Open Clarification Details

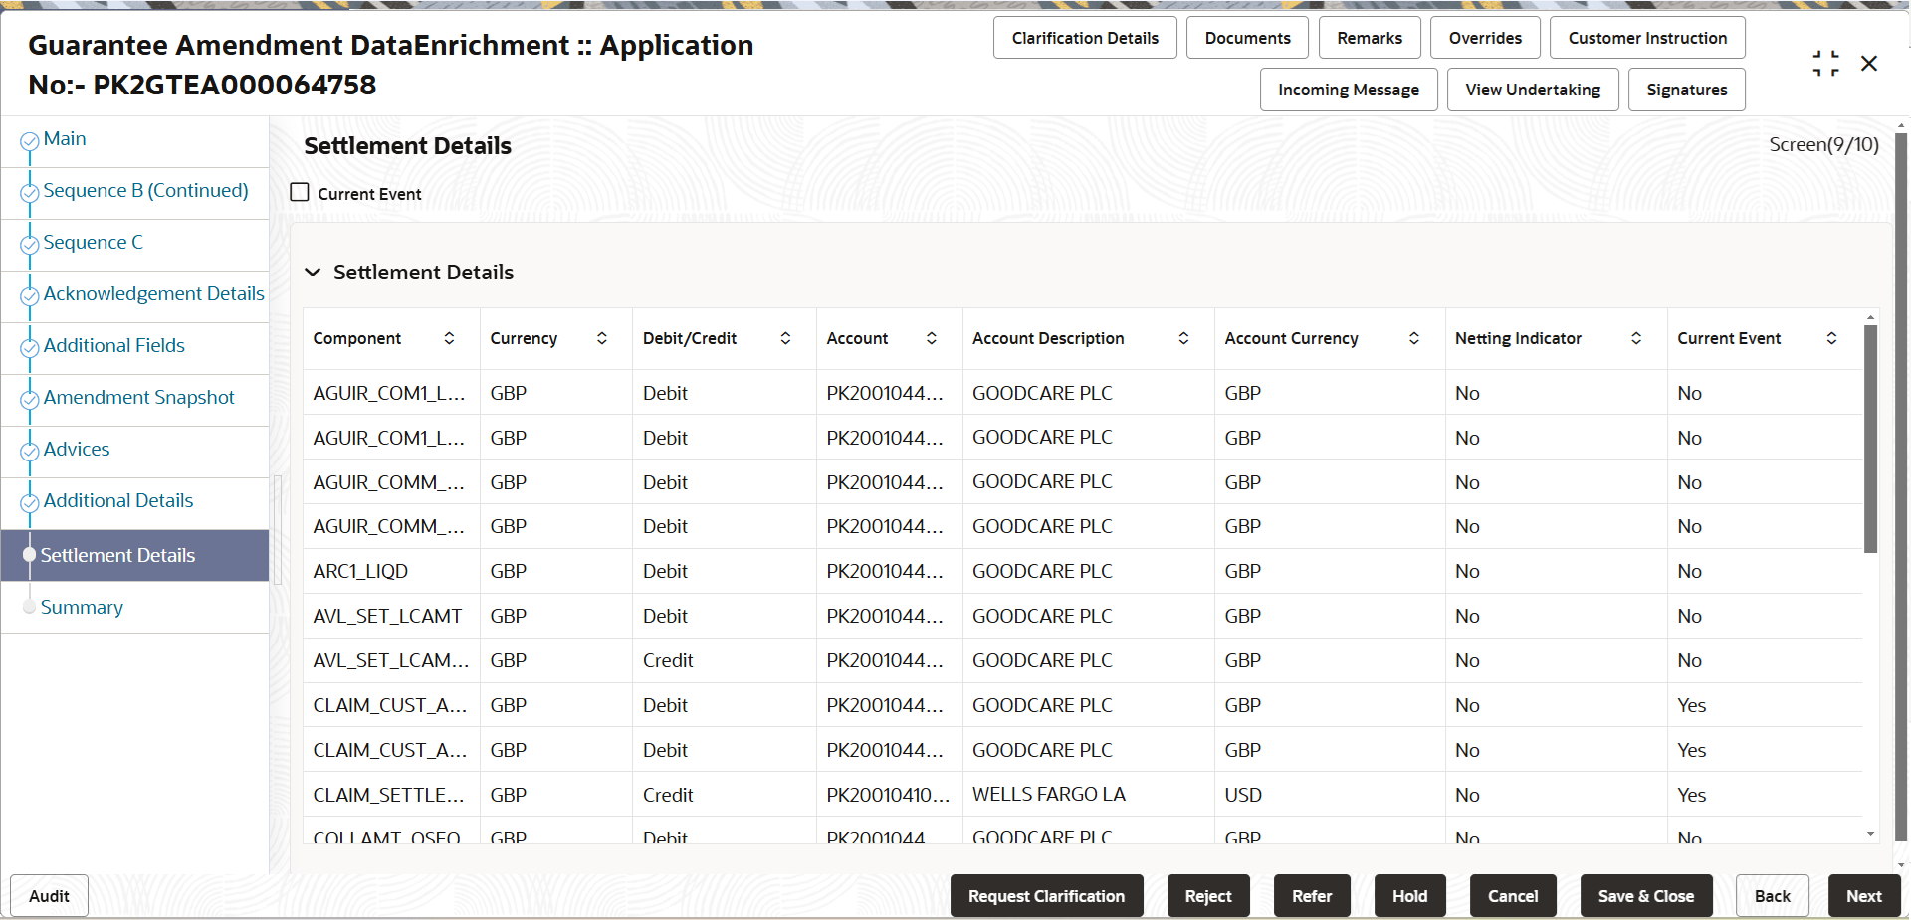point(1085,38)
